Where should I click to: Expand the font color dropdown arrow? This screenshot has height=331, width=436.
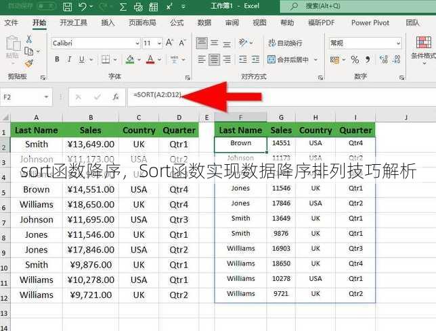click(159, 59)
